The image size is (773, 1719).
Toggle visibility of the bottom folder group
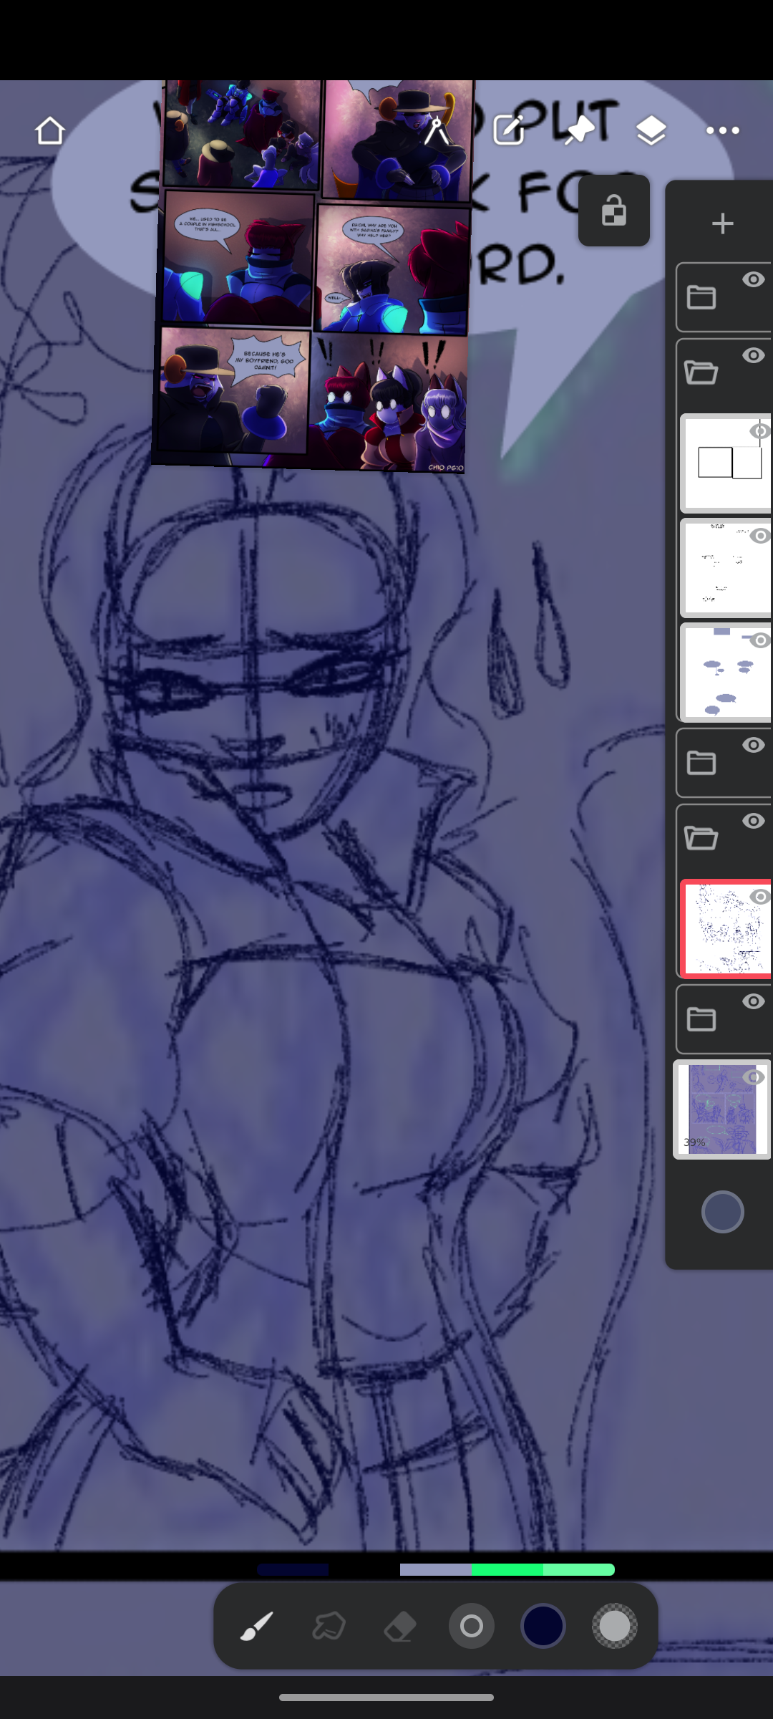coord(753,1001)
